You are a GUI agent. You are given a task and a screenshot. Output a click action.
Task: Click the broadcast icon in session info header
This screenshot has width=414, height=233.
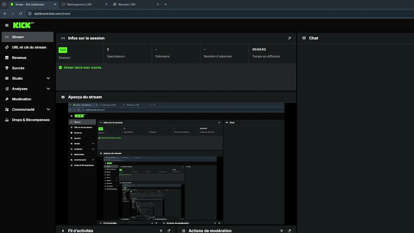(63, 38)
